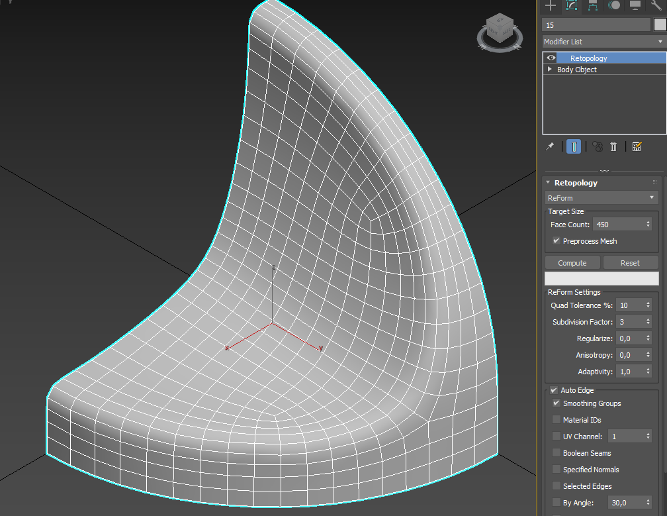Click the Pin Stack icon
This screenshot has width=667, height=516.
550,146
